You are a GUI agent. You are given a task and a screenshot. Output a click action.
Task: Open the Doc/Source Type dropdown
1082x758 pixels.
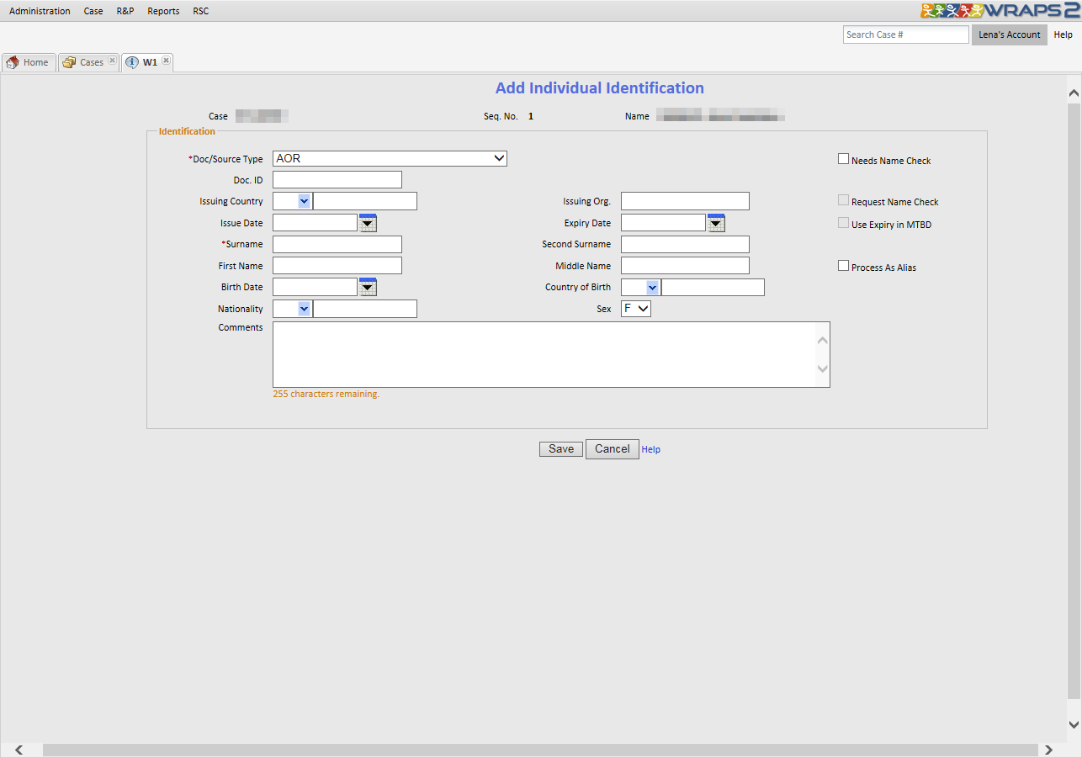[x=390, y=158]
